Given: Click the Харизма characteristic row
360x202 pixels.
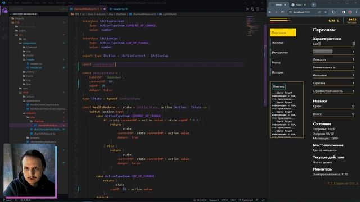Looking at the screenshot, I should point(334,84).
